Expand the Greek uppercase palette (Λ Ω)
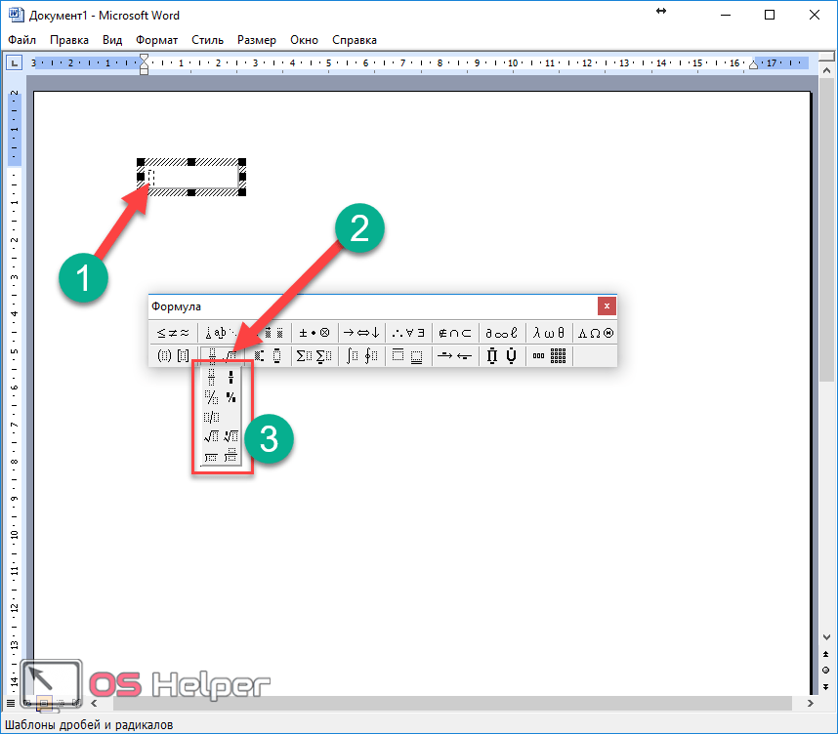 595,333
